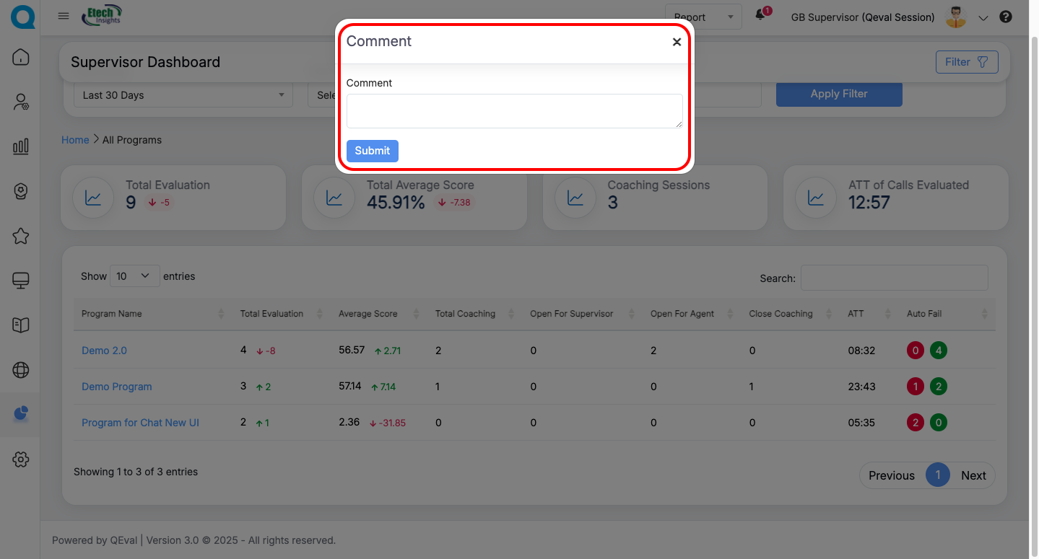The height and width of the screenshot is (559, 1039).
Task: Click the star icon in the sidebar
Action: point(21,236)
